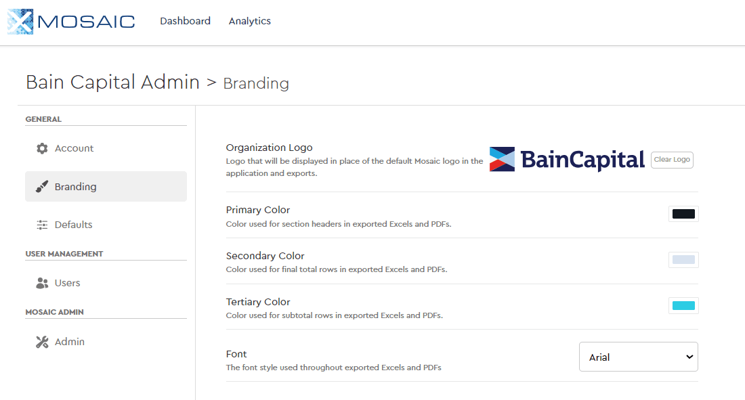The height and width of the screenshot is (400, 745).
Task: Open the Font dropdown showing Arial
Action: (x=638, y=357)
